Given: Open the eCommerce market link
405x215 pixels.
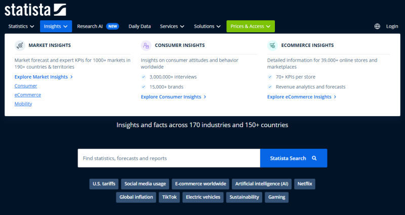Looking at the screenshot, I should [x=28, y=95].
